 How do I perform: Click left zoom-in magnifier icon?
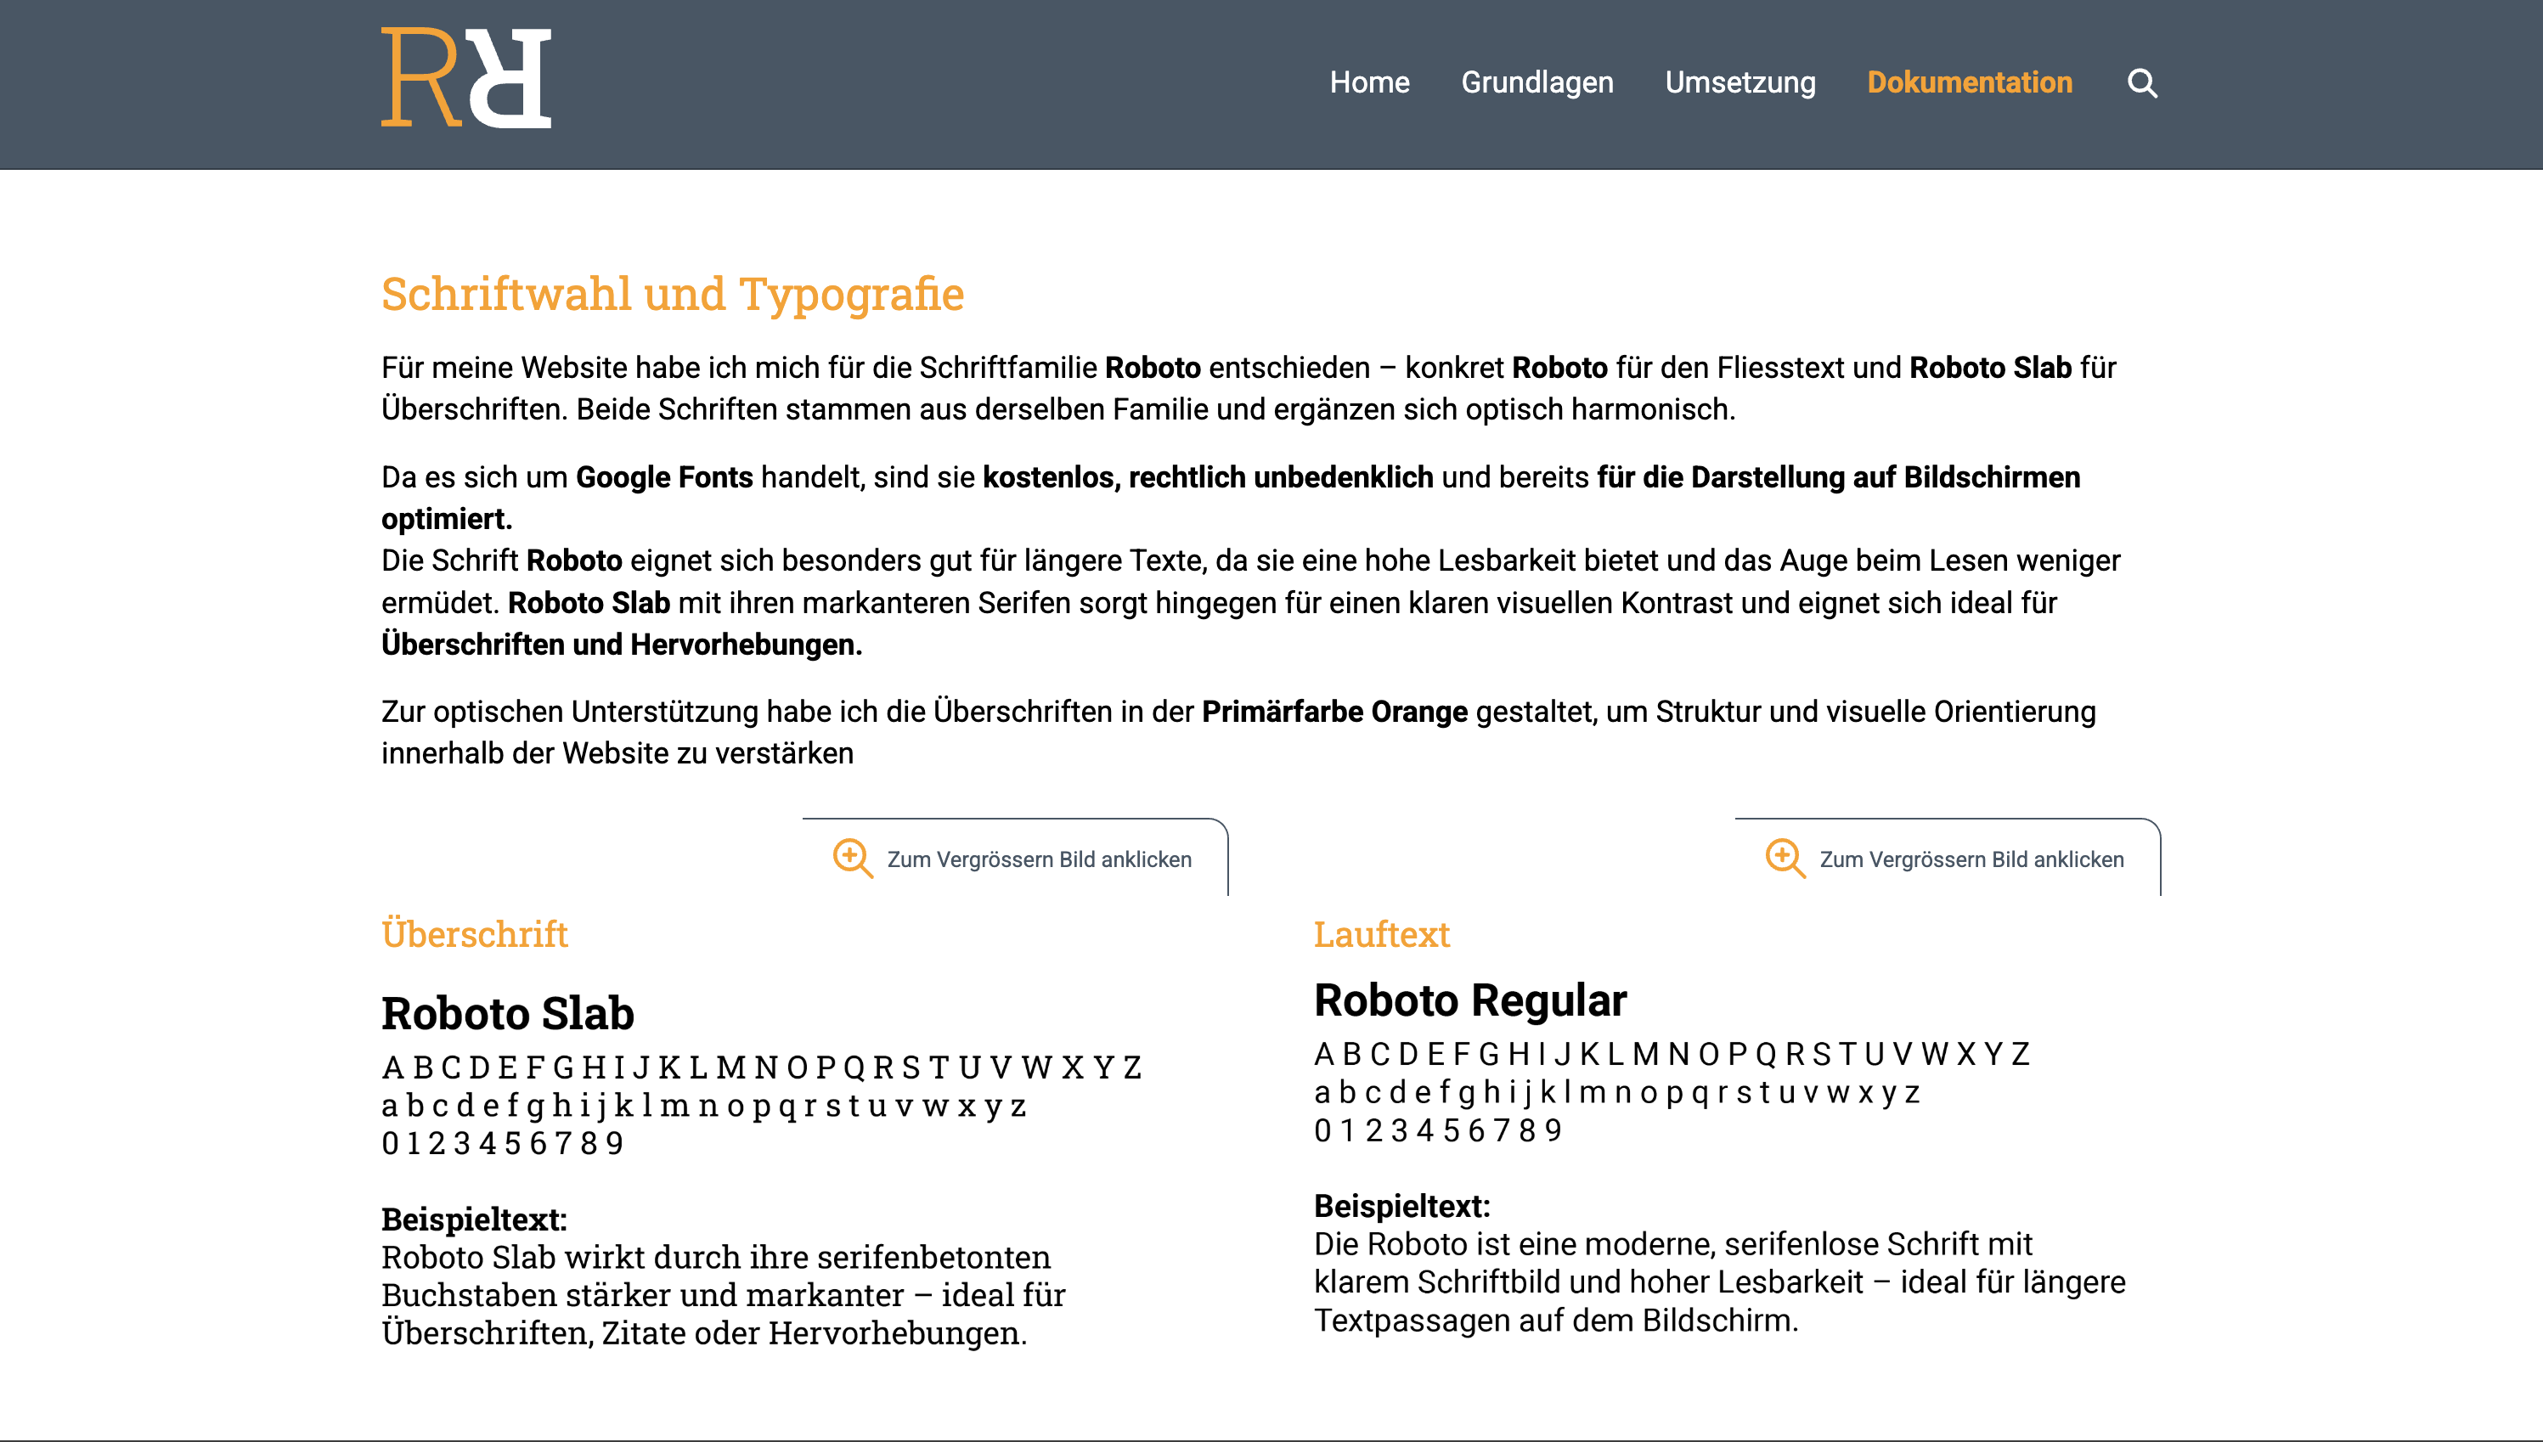click(852, 858)
